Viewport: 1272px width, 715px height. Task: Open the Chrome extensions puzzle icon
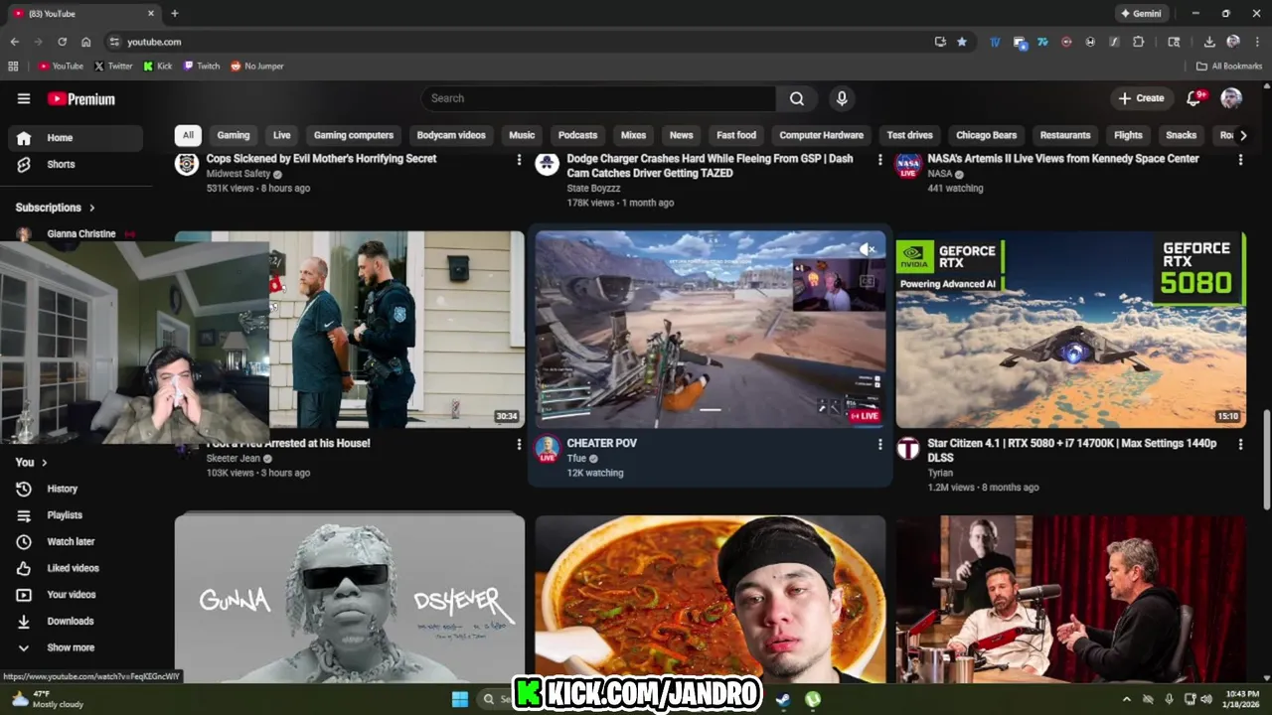[1138, 42]
